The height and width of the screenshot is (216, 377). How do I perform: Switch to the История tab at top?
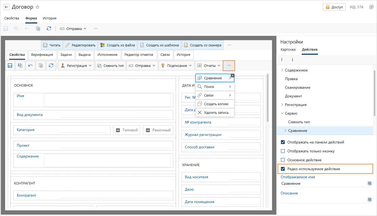pos(50,18)
